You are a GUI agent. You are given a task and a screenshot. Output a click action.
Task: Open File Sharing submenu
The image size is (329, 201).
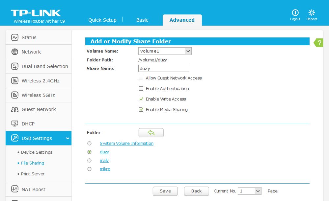pyautogui.click(x=33, y=163)
